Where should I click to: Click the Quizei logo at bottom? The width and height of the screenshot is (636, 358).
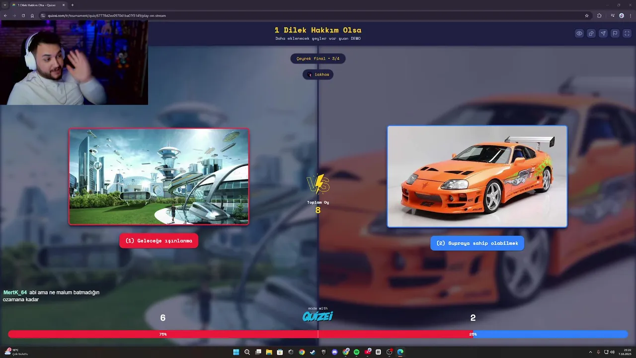[x=318, y=316]
